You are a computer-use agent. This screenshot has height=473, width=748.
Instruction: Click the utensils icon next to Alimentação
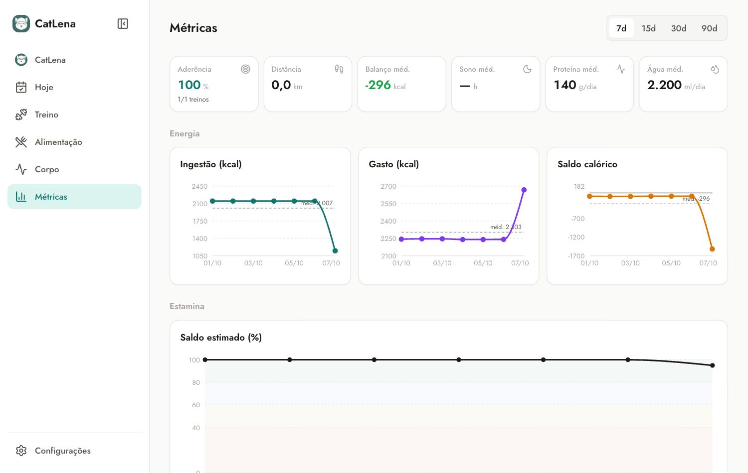click(21, 142)
